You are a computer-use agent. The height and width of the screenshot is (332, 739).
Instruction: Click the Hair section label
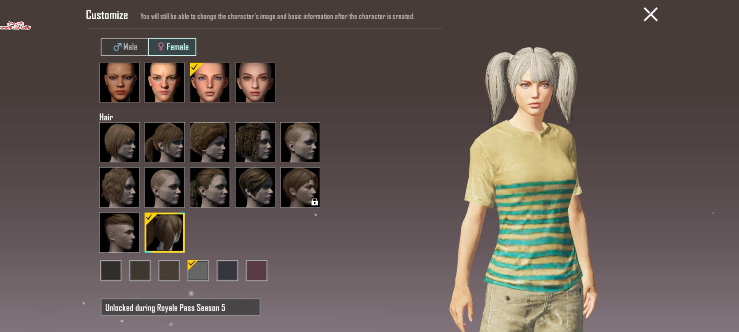point(106,117)
